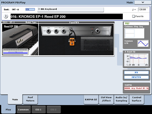
Task: Select the Play bottom tab
Action: [x=8, y=109]
